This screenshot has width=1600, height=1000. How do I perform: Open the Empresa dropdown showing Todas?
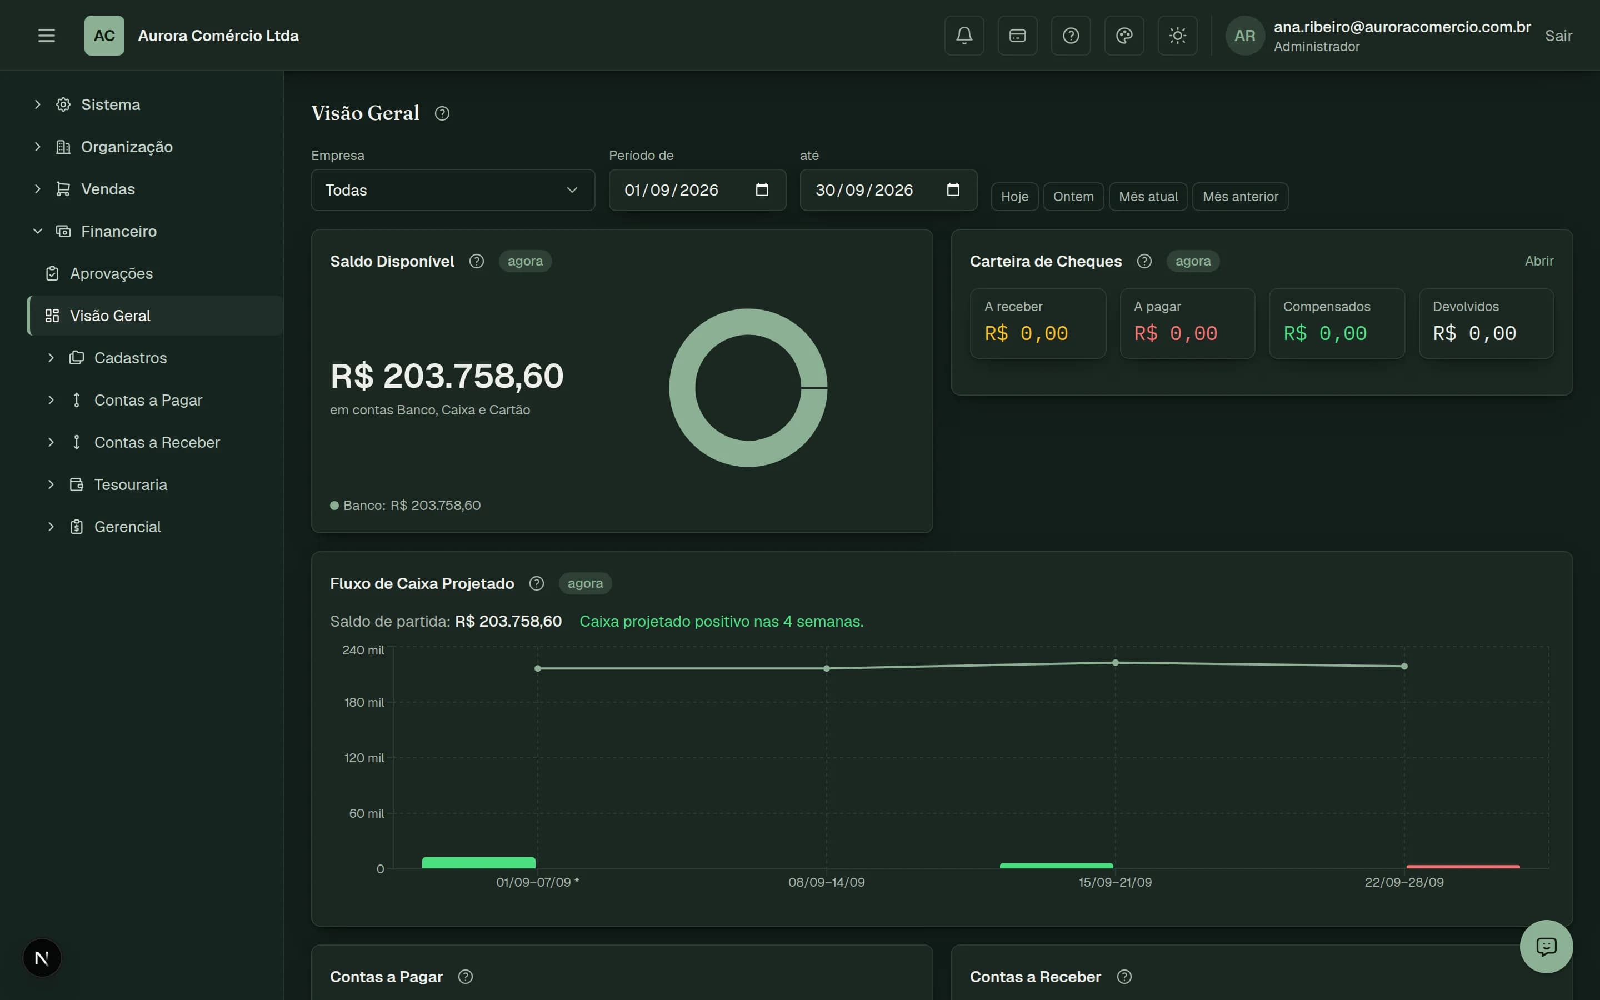coord(453,190)
